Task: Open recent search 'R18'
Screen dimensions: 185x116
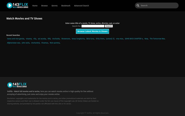Action: [49, 39]
